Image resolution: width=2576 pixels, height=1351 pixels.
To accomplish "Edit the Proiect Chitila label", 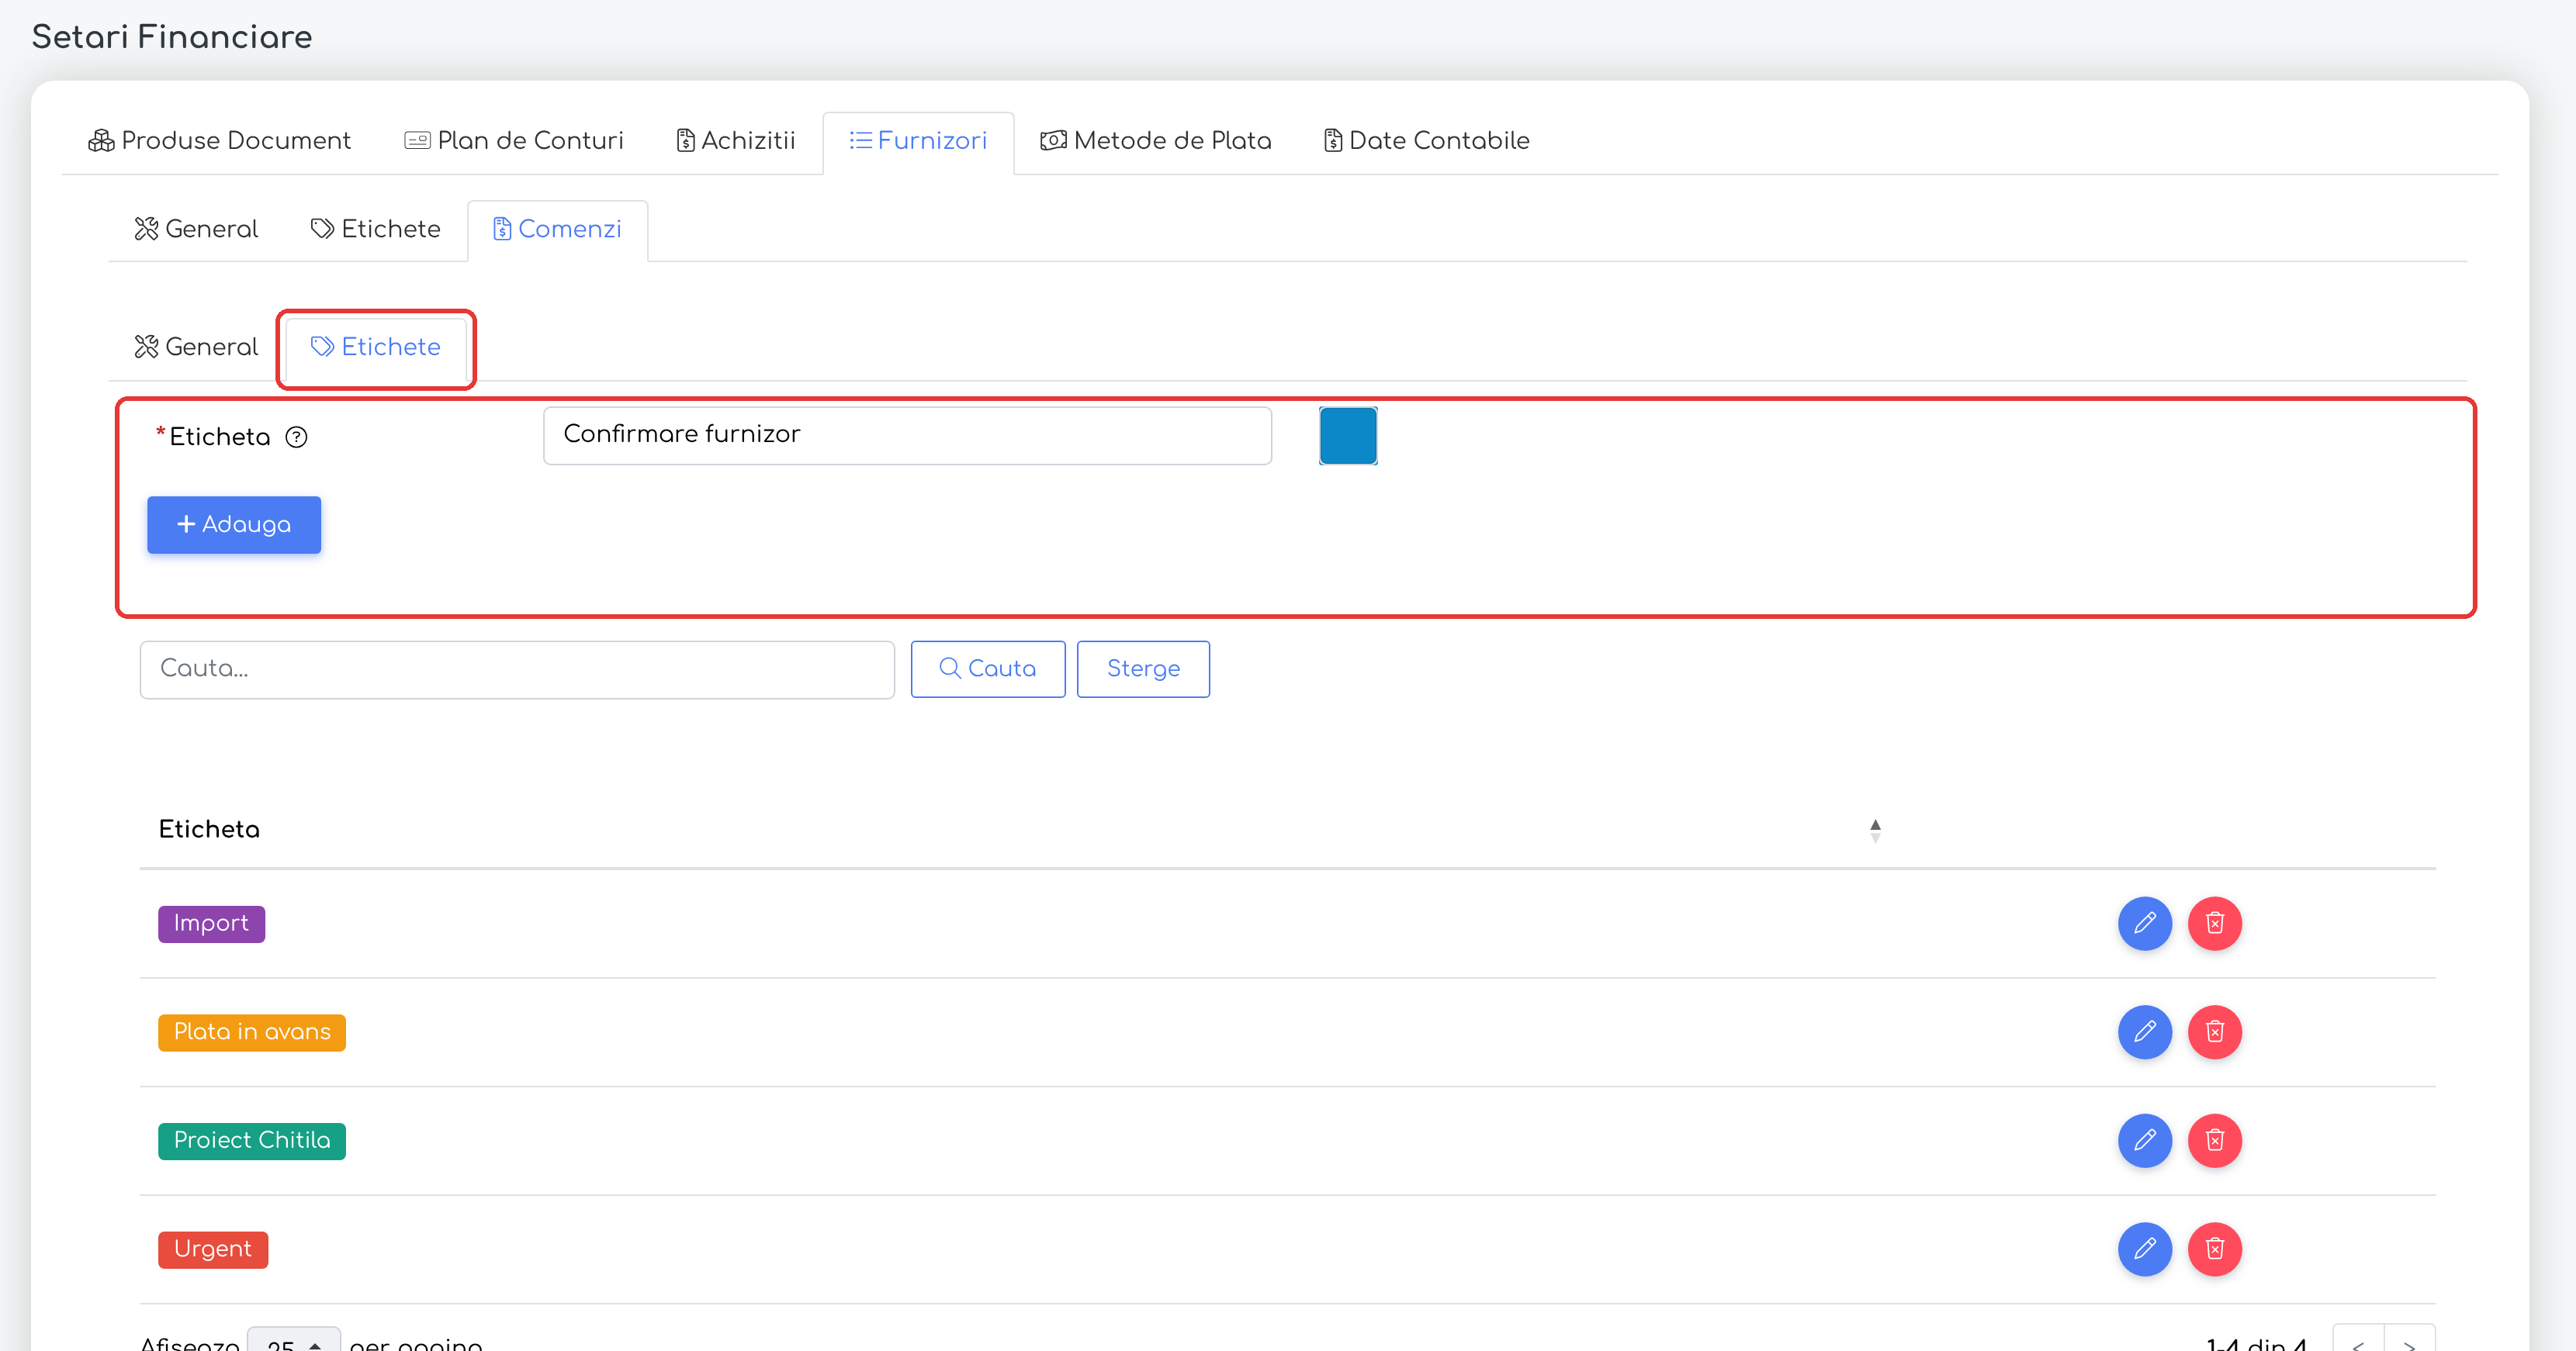I will coord(2144,1141).
